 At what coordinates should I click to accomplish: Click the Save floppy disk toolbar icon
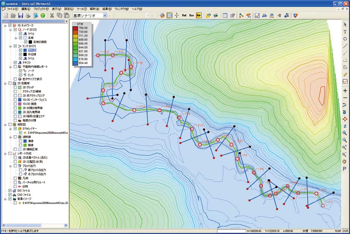[x=21, y=15]
